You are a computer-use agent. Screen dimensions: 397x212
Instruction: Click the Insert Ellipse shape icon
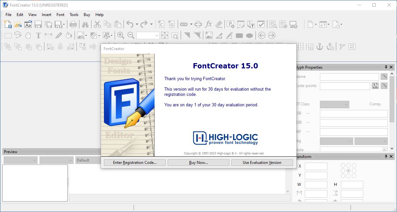coord(249,35)
